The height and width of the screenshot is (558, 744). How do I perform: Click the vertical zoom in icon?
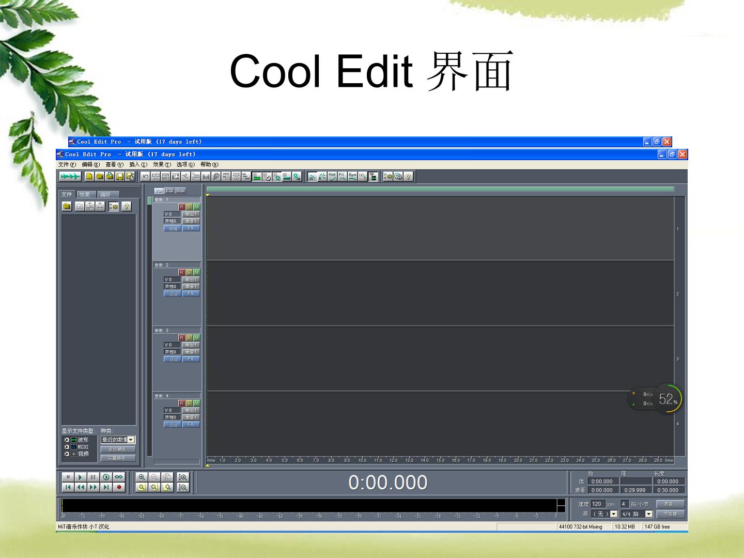[x=183, y=477]
